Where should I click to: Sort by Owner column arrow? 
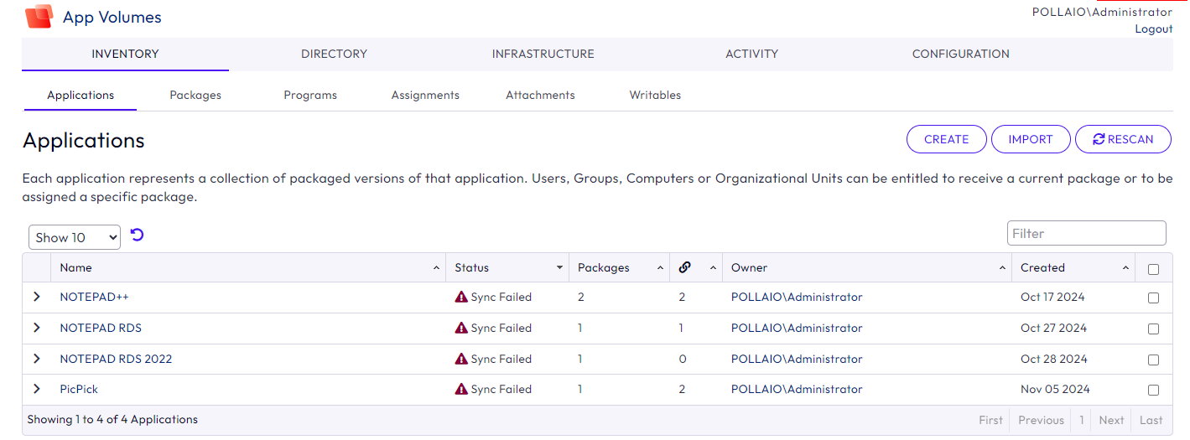[x=1002, y=268]
